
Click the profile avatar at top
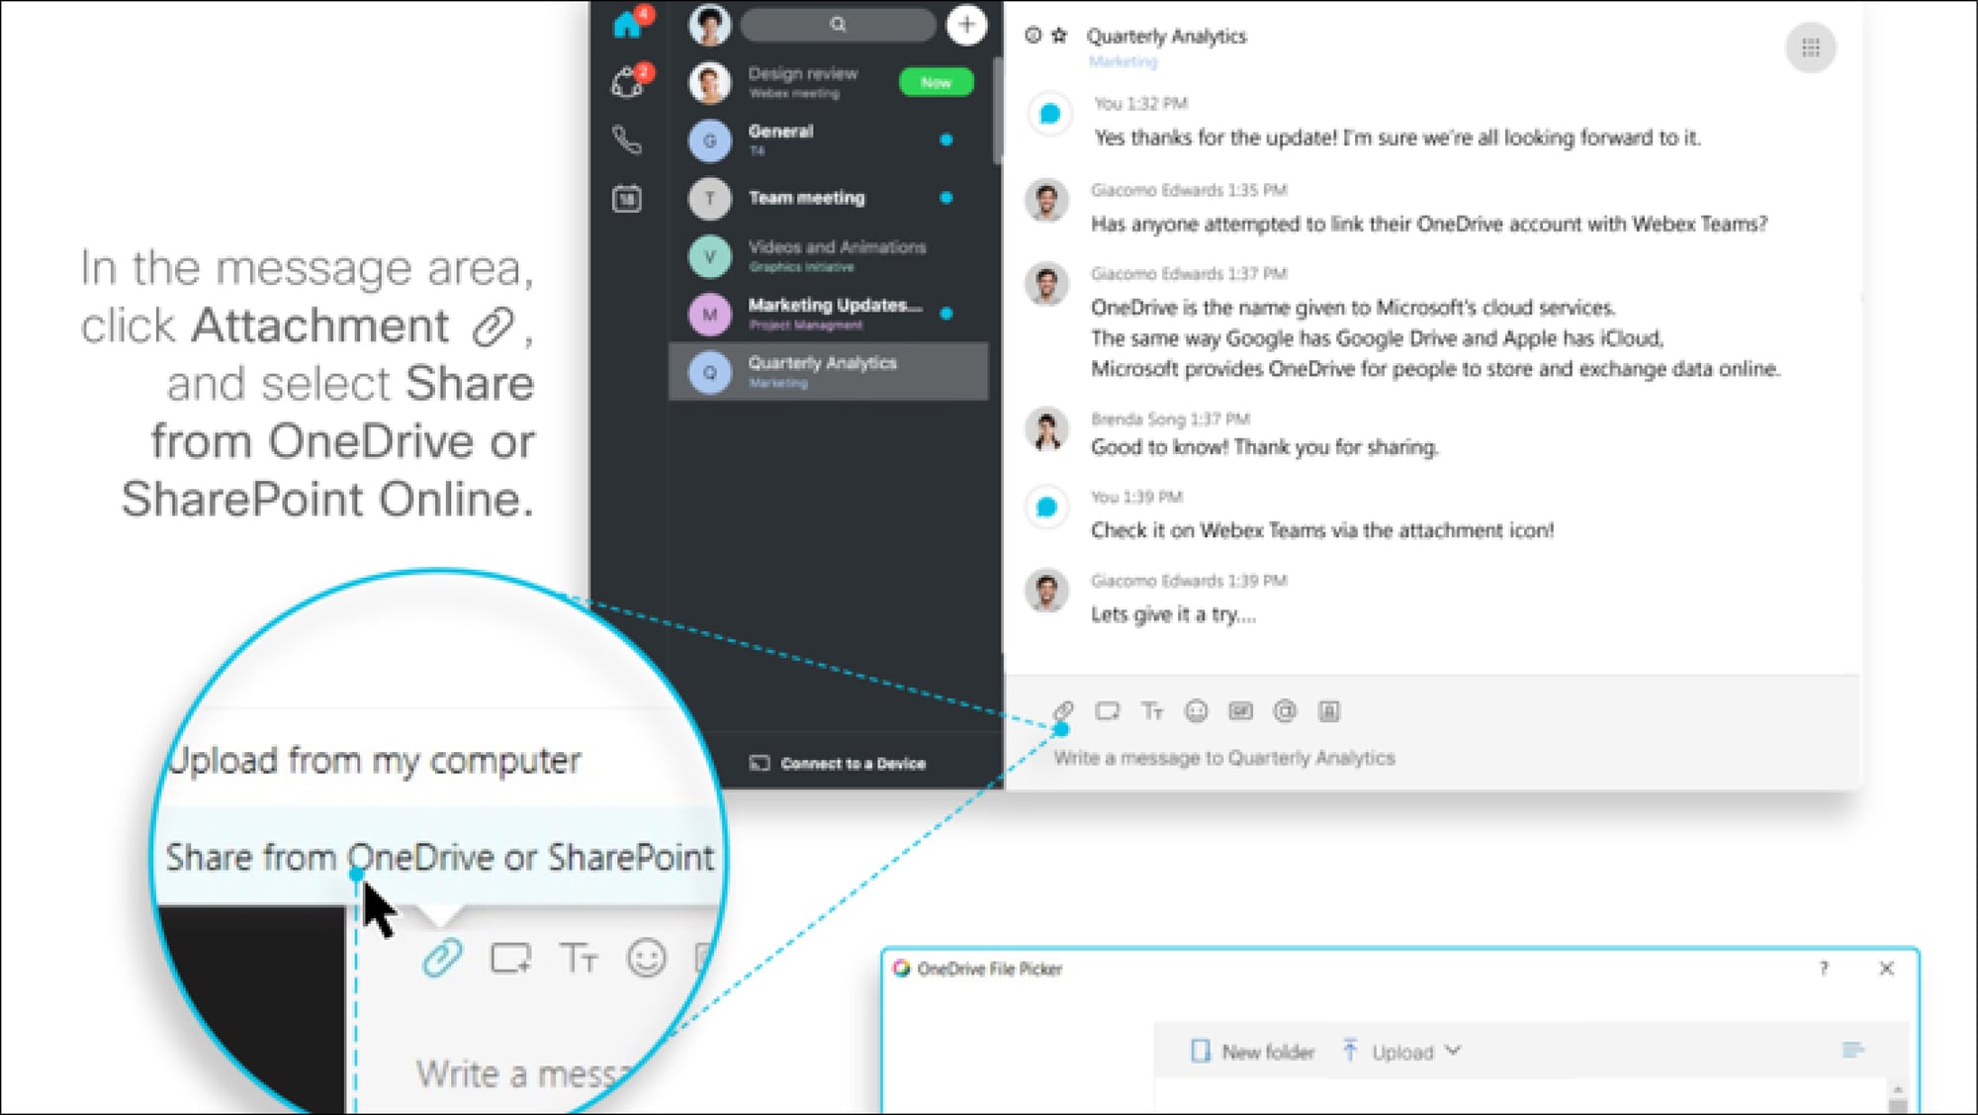(709, 25)
